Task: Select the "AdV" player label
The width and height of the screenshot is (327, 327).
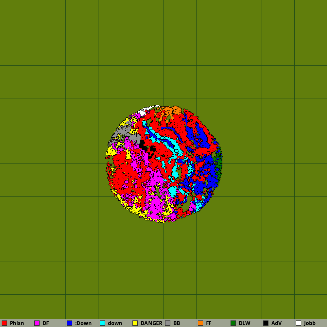Action: tap(277, 323)
